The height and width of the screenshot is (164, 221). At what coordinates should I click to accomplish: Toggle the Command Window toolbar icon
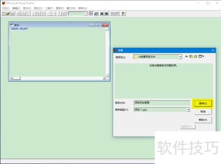tap(91, 14)
